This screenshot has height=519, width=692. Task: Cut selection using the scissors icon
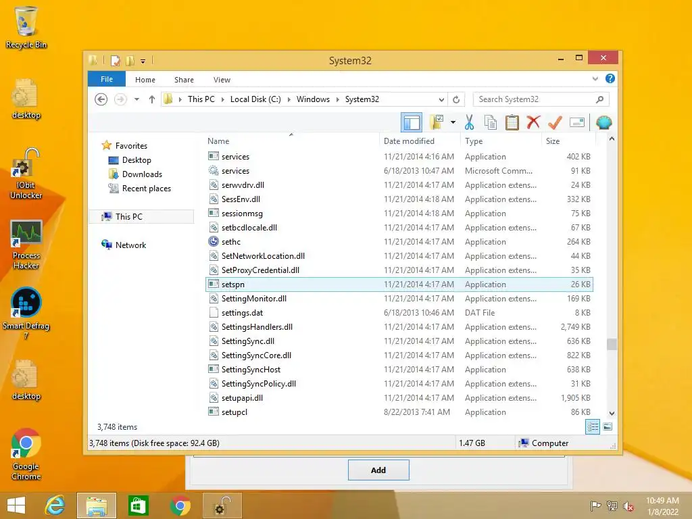[x=469, y=122]
